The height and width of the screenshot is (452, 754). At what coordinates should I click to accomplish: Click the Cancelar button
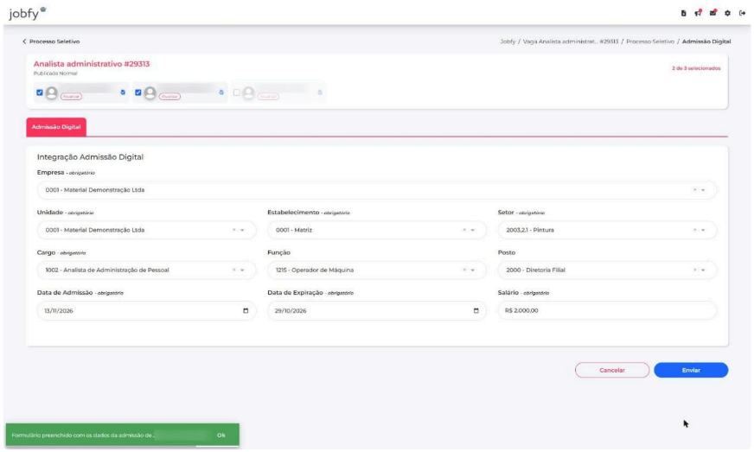point(612,370)
